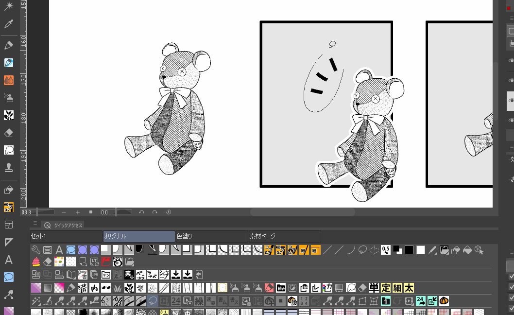Select the correct line tool in left toolbar

9,294
